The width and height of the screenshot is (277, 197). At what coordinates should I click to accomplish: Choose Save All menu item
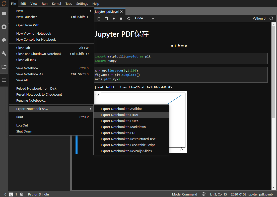tap(51, 80)
